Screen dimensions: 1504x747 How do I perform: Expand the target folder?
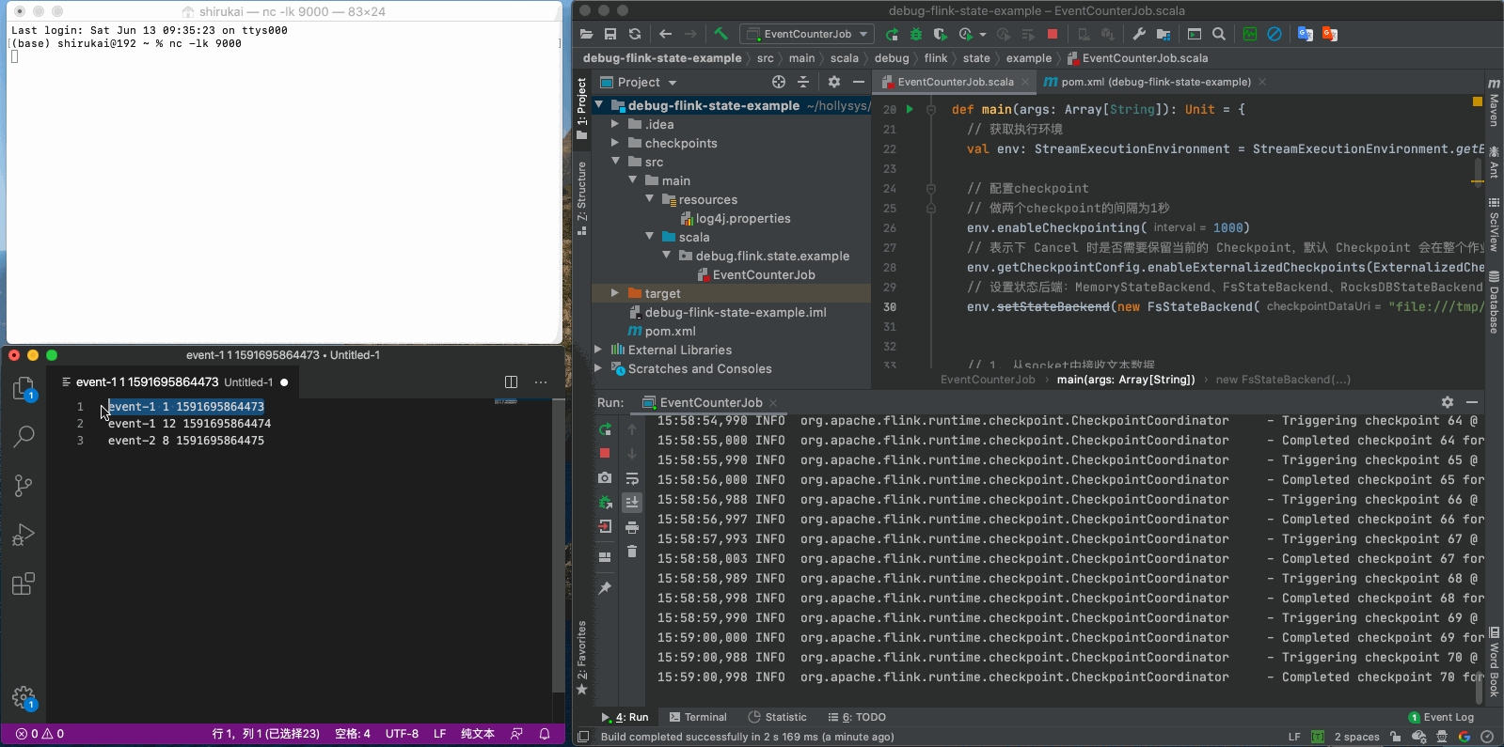(615, 293)
